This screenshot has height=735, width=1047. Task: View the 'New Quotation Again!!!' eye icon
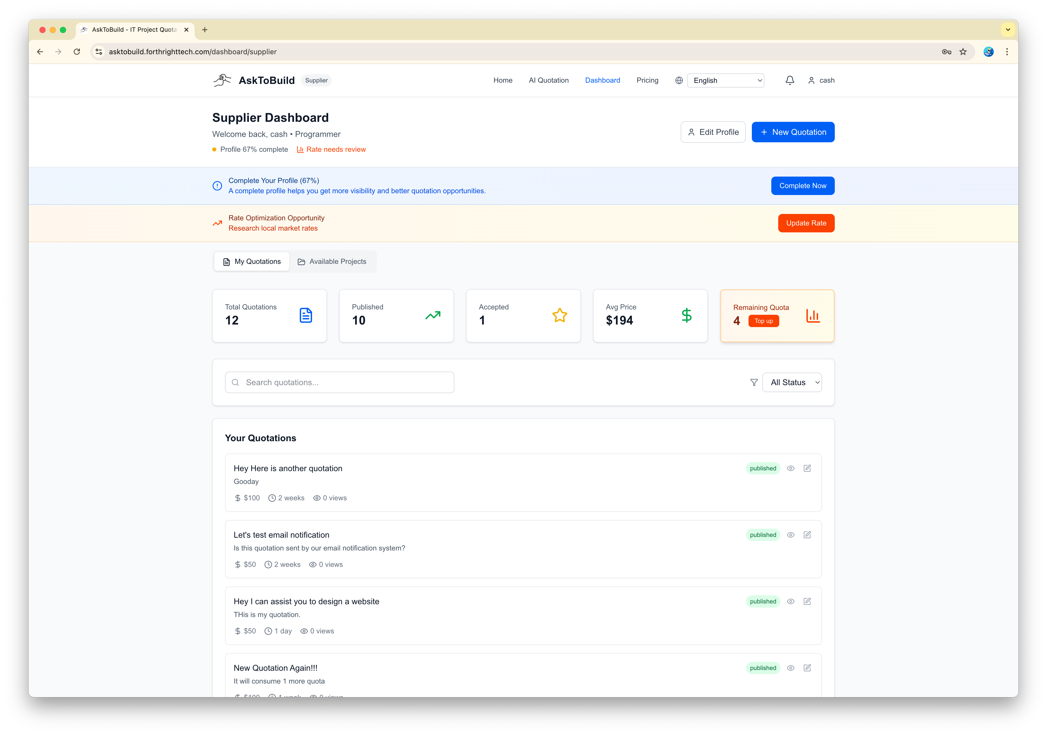click(x=791, y=668)
